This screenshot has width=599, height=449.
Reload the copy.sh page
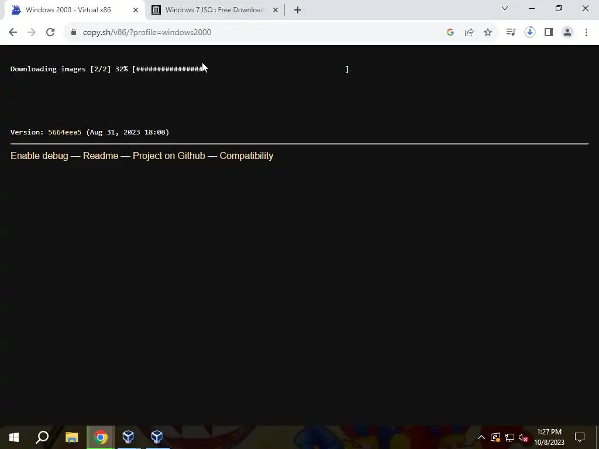pos(50,33)
